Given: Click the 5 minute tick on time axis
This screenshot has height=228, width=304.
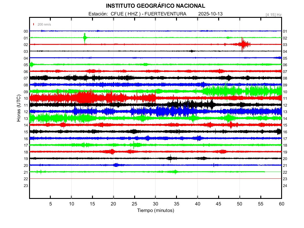Looking at the screenshot, I should pos(50,204).
